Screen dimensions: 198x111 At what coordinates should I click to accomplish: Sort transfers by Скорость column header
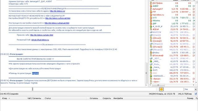click(x=106, y=98)
